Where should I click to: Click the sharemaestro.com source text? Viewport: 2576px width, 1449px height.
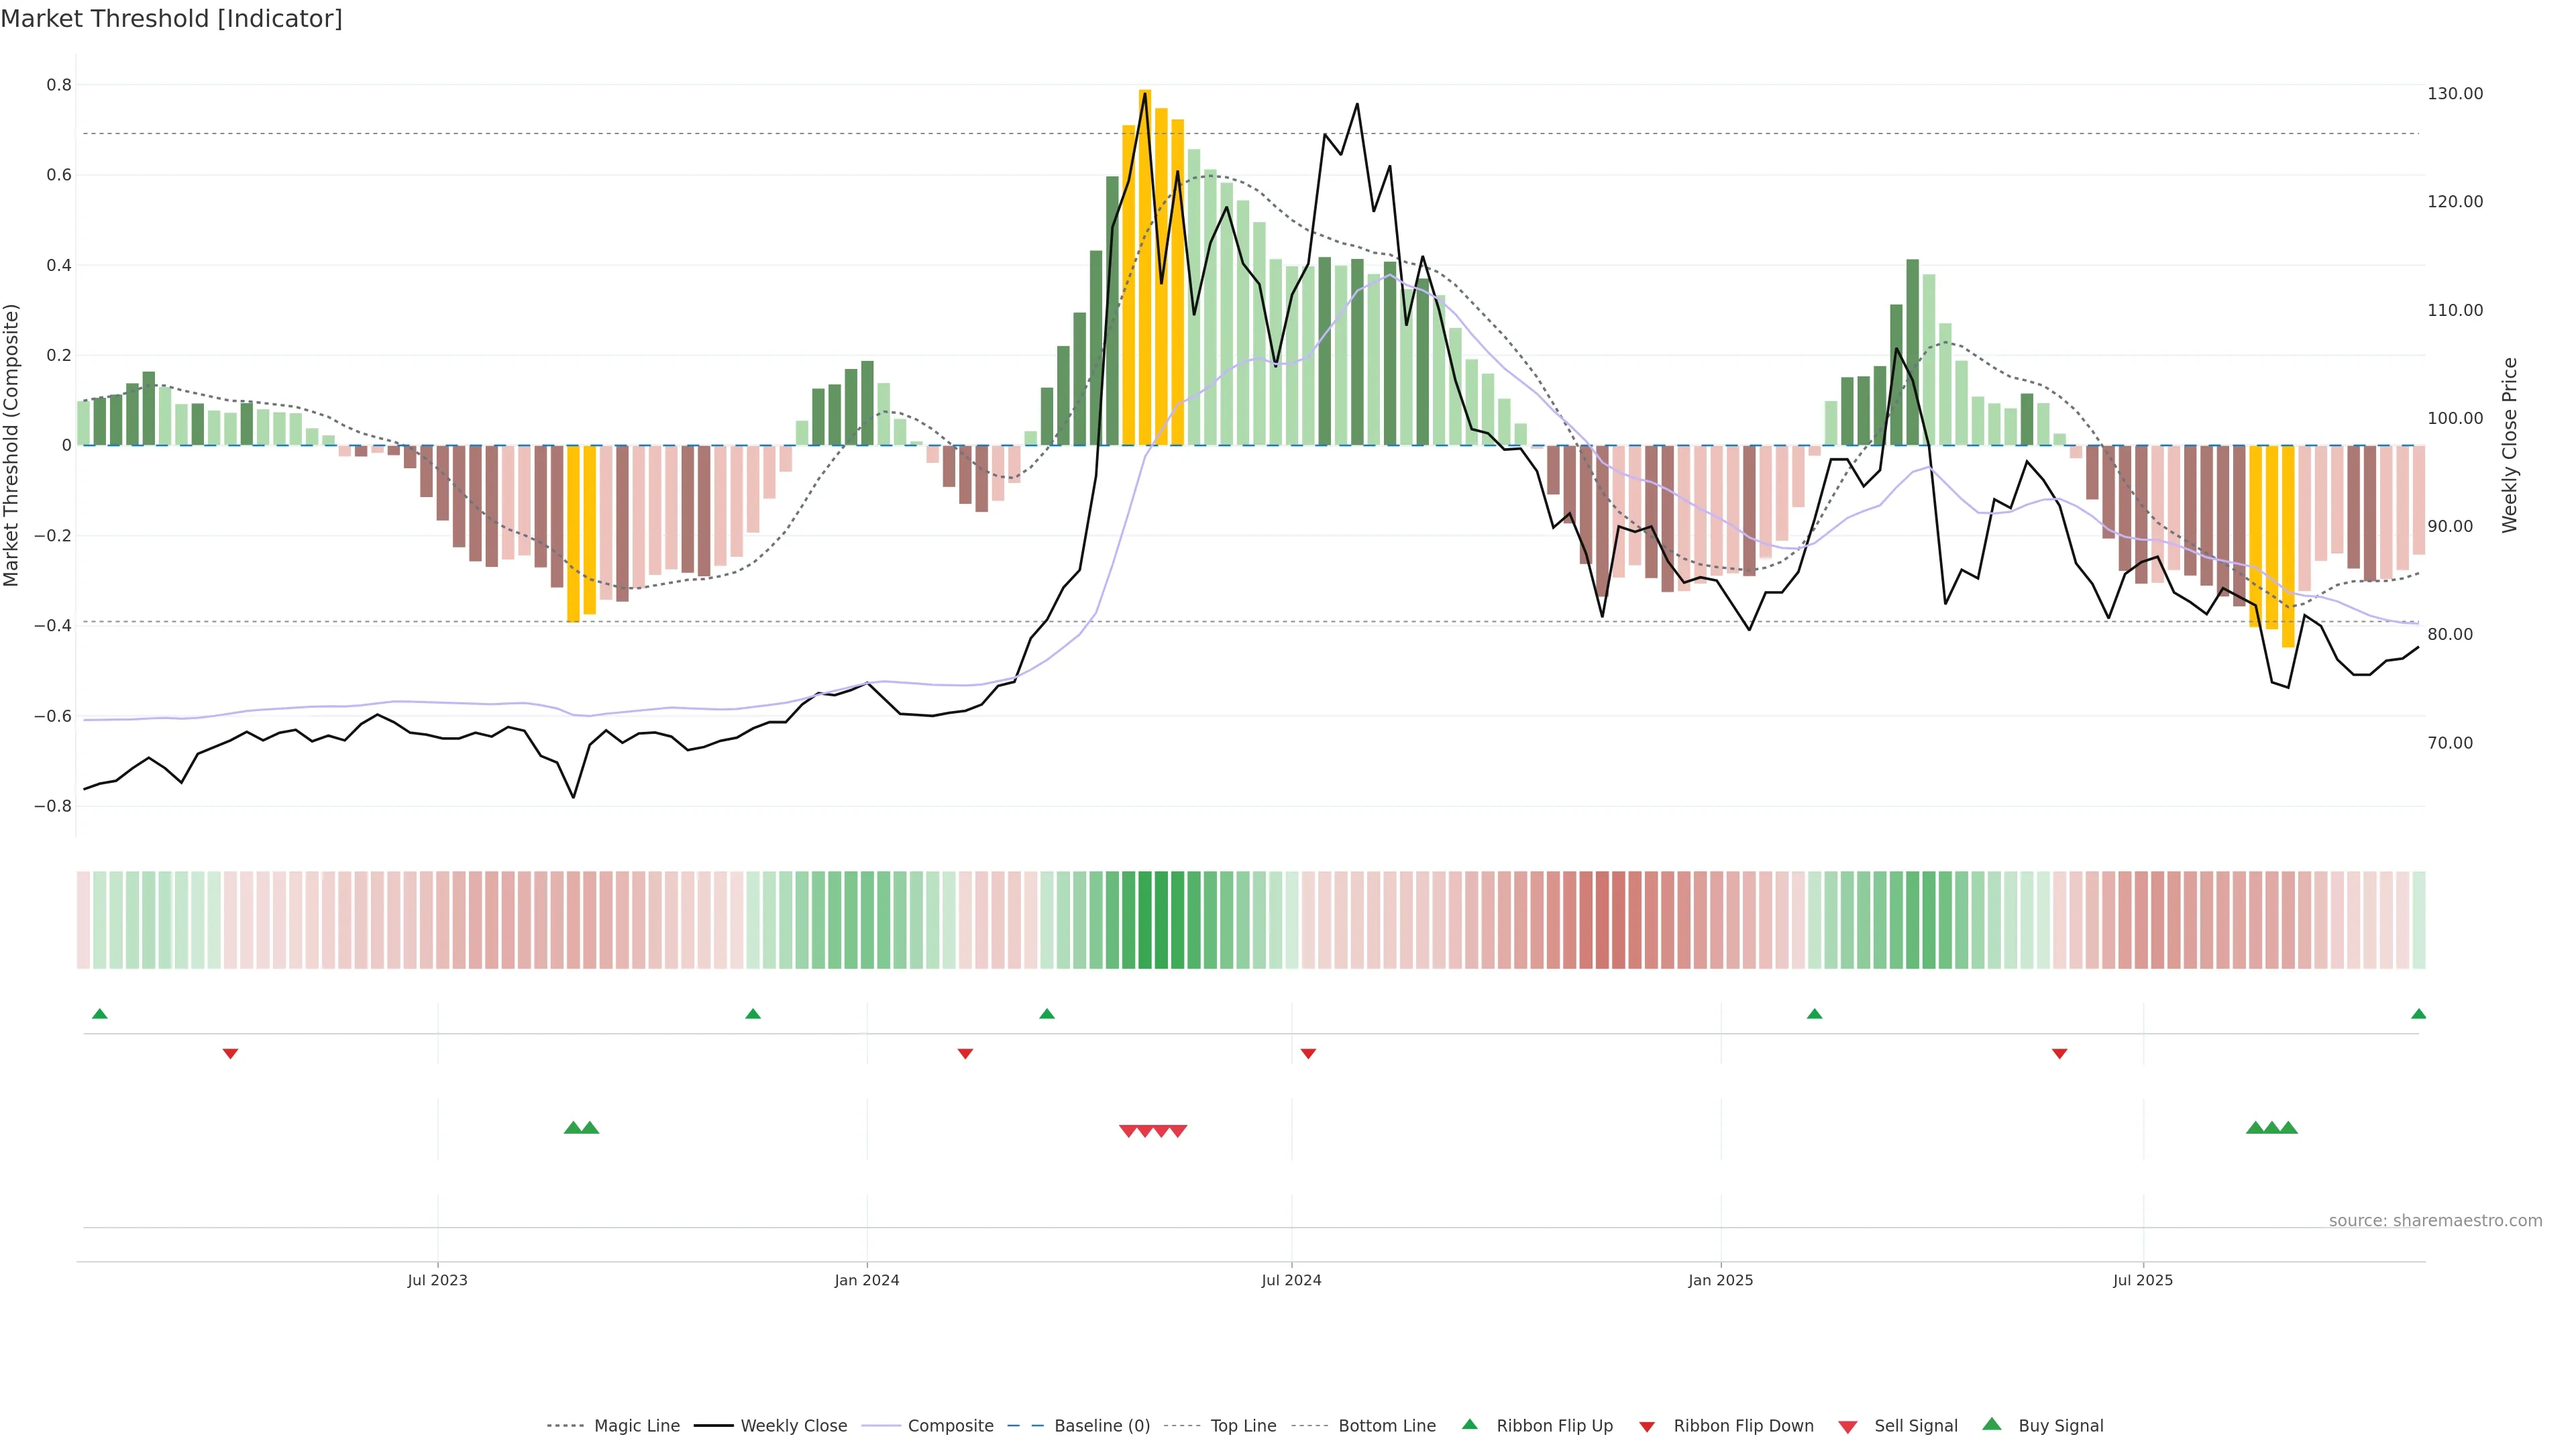[2435, 1221]
